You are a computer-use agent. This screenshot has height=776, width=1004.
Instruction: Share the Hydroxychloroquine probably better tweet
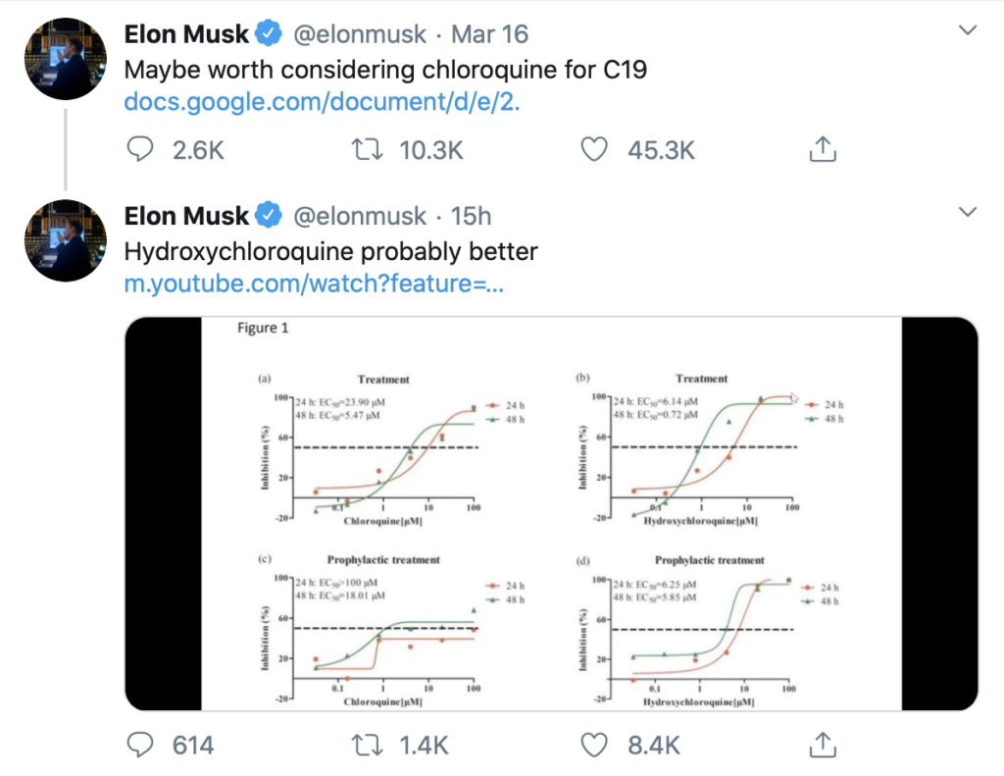click(x=822, y=745)
